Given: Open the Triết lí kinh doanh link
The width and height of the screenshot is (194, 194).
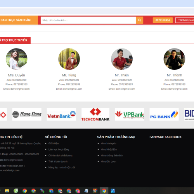Looking at the screenshot, I should click(58, 161).
